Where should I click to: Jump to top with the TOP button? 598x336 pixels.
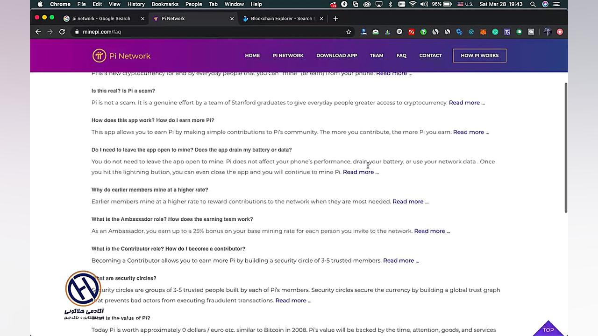(548, 328)
